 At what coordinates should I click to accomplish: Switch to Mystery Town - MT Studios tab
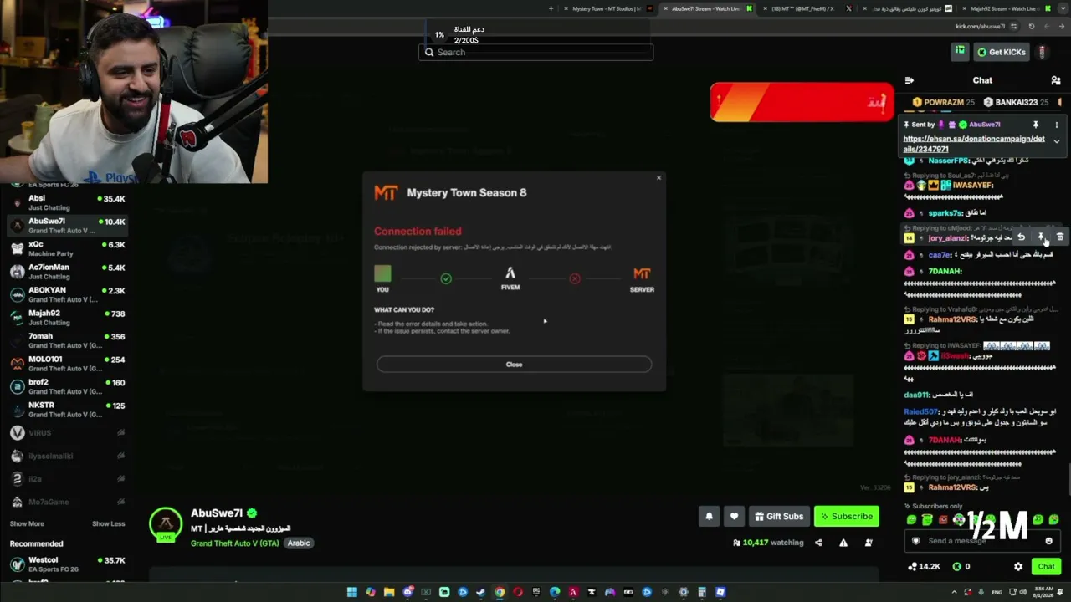pyautogui.click(x=609, y=8)
